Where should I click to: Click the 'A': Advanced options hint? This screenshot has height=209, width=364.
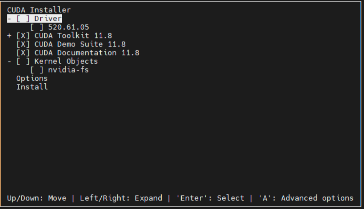pos(306,198)
